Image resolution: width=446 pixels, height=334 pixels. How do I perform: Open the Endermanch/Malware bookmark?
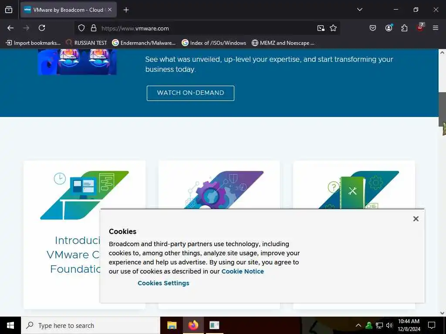(x=144, y=43)
